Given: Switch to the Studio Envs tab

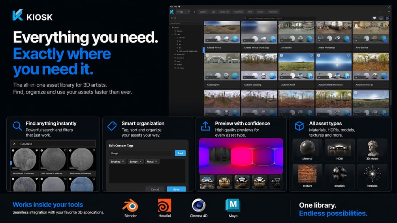Looking at the screenshot, I should (x=225, y=12).
